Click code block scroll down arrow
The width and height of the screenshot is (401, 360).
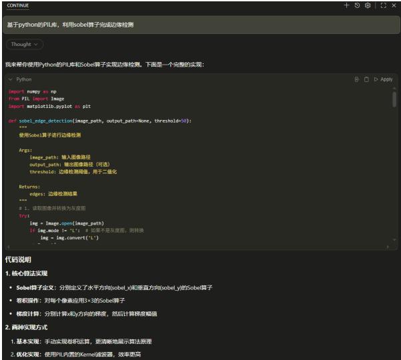(x=394, y=239)
